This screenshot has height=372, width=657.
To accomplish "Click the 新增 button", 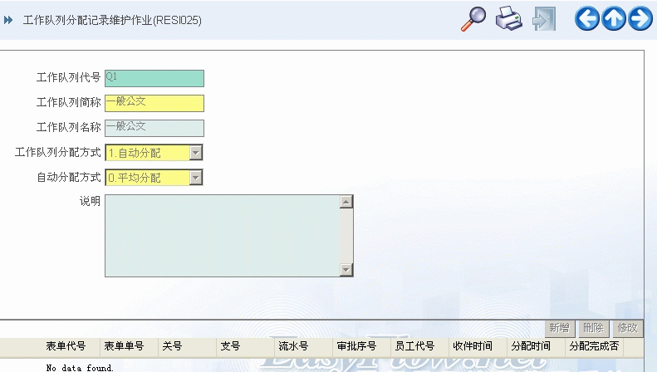I will click(x=559, y=328).
